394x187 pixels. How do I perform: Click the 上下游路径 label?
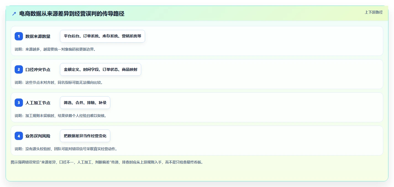coord(374,12)
